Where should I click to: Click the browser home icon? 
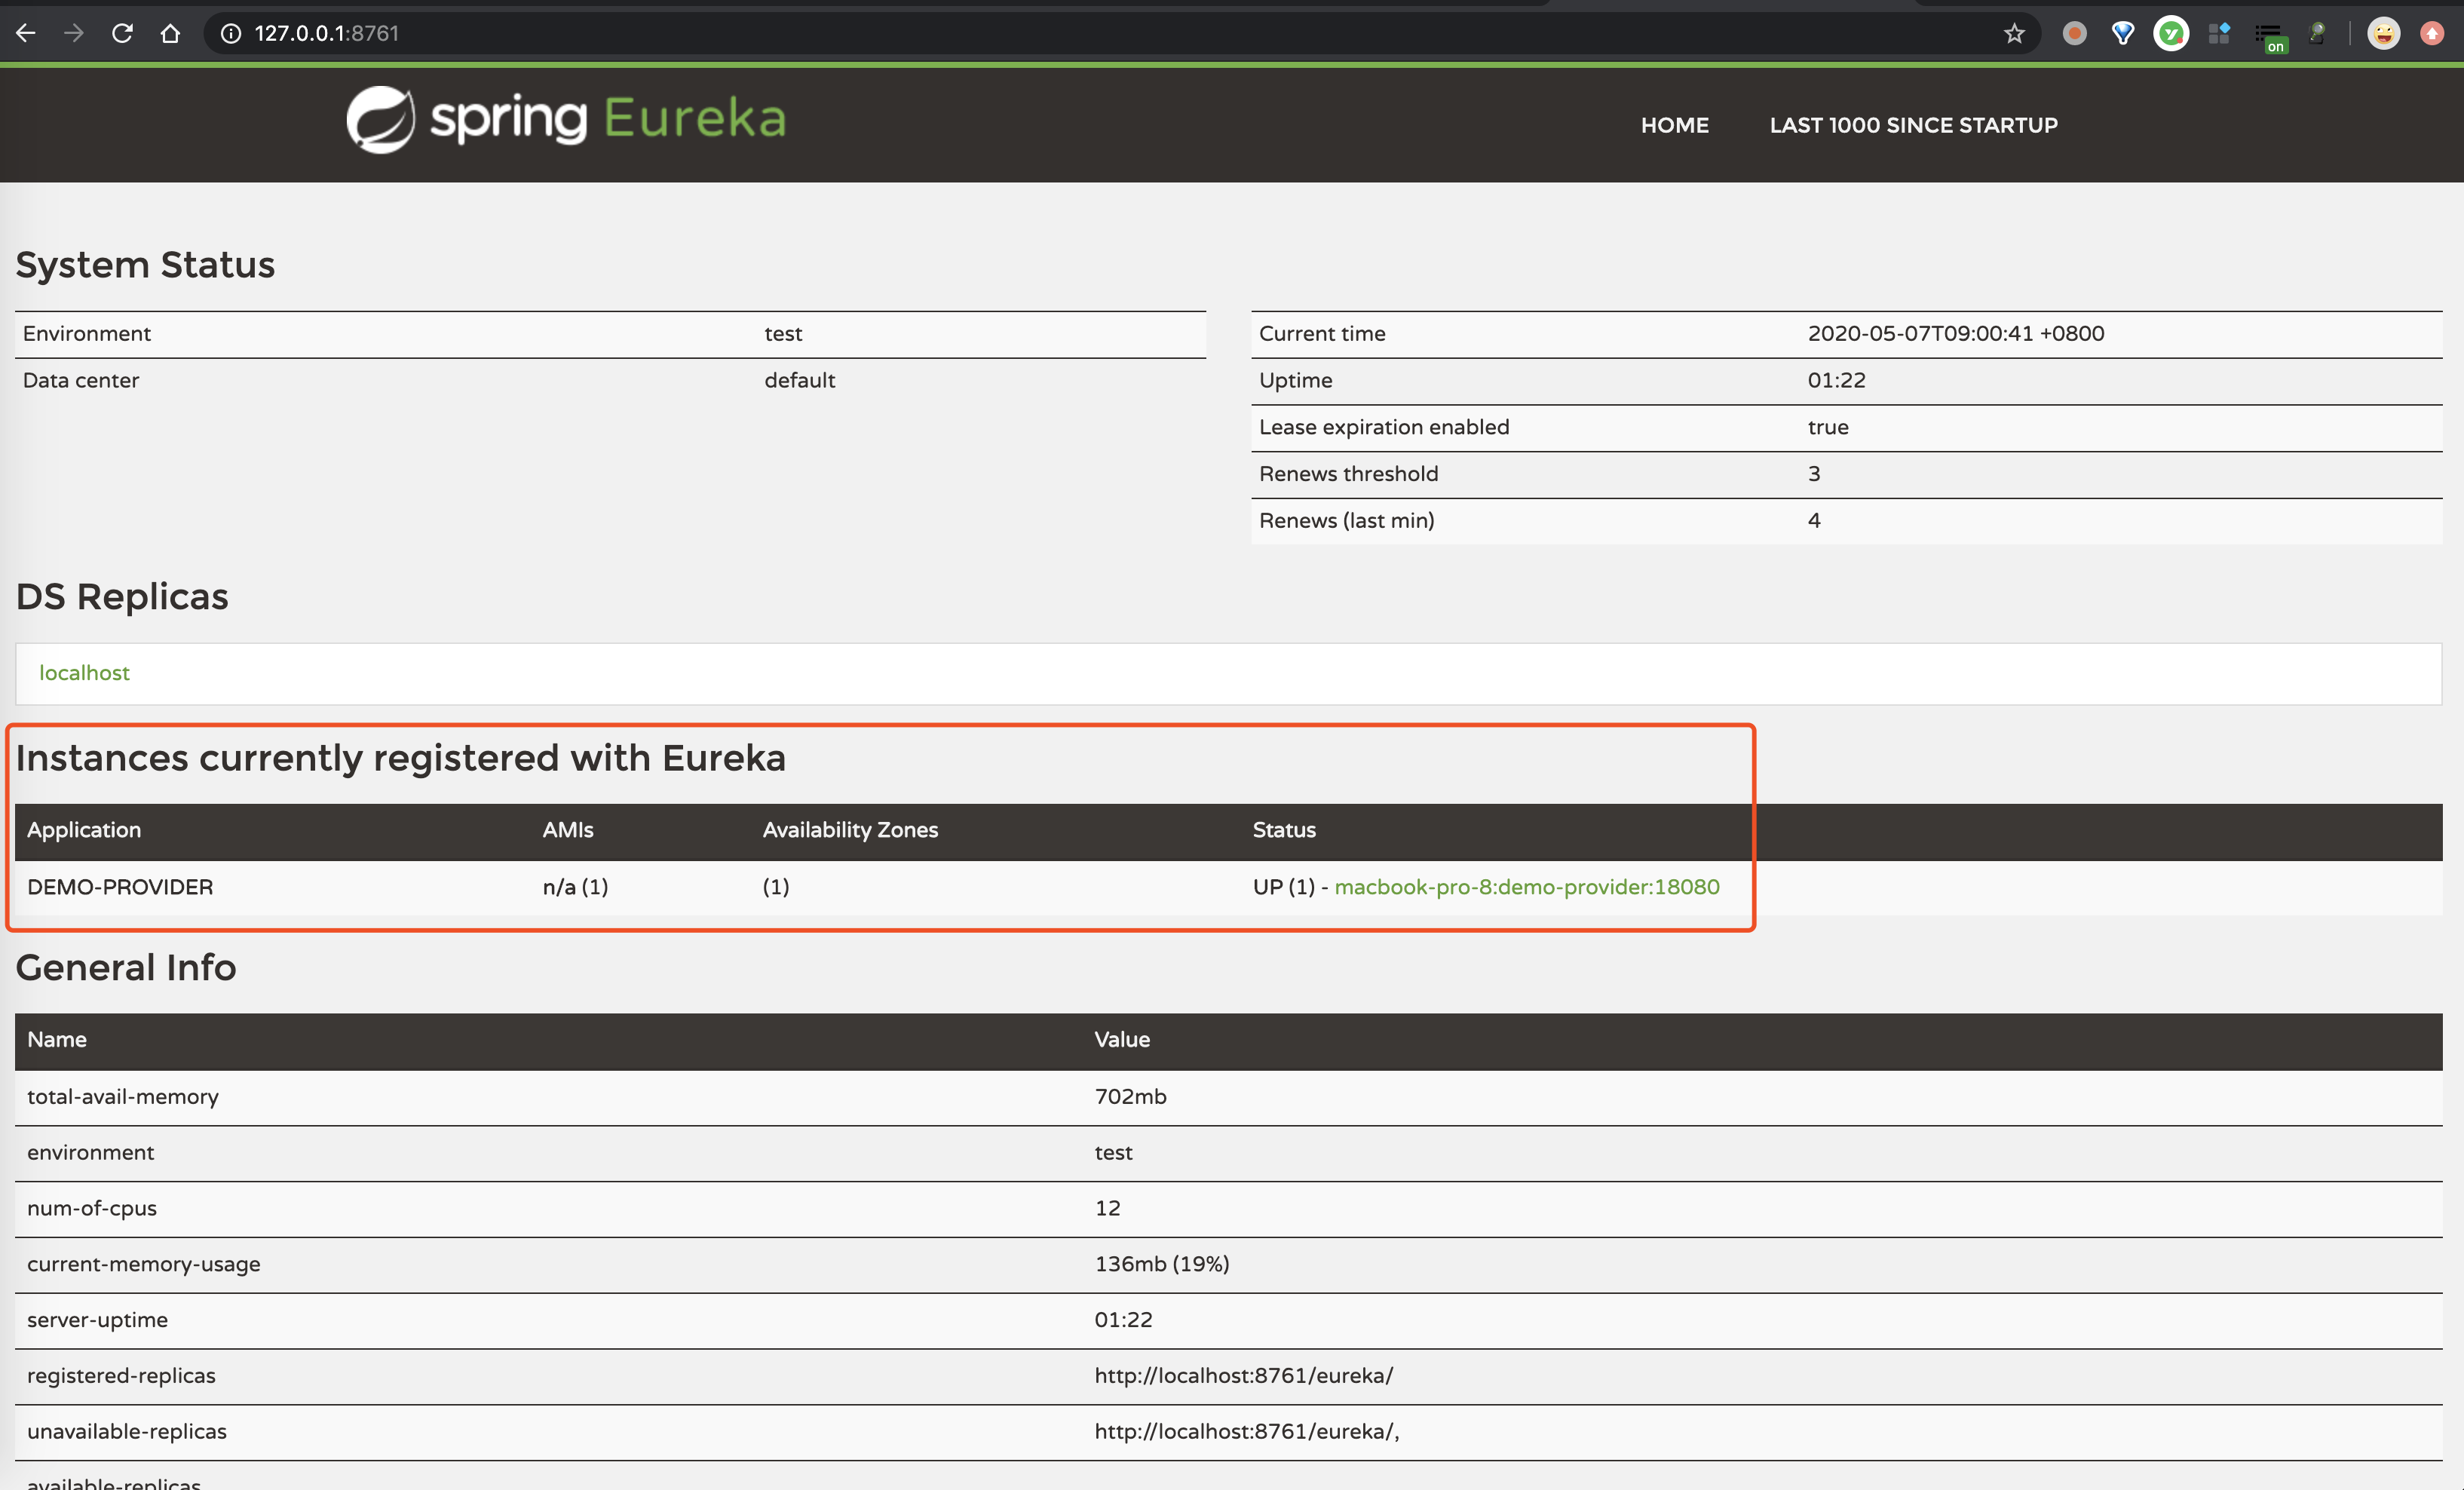[170, 33]
